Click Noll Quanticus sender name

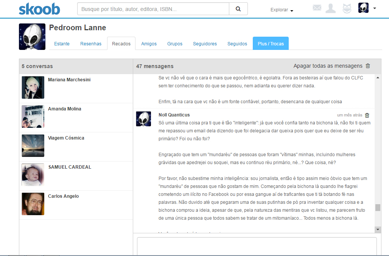[174, 115]
